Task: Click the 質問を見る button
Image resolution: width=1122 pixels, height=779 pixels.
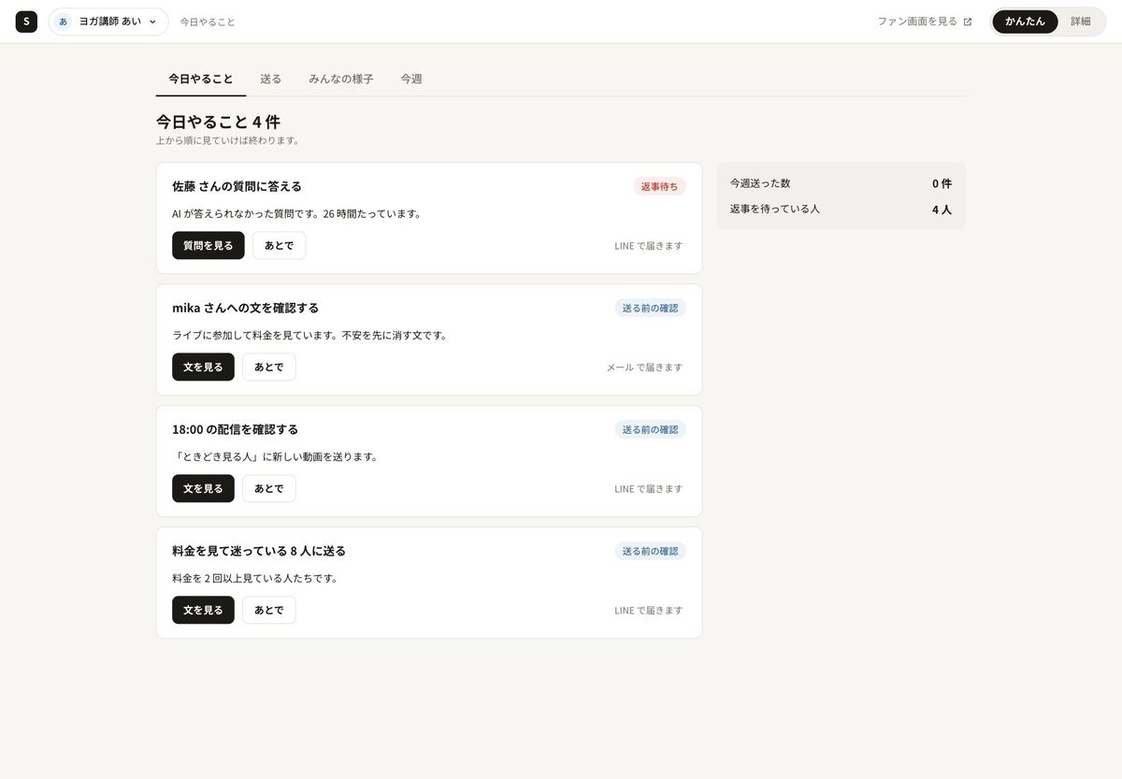Action: pyautogui.click(x=209, y=245)
